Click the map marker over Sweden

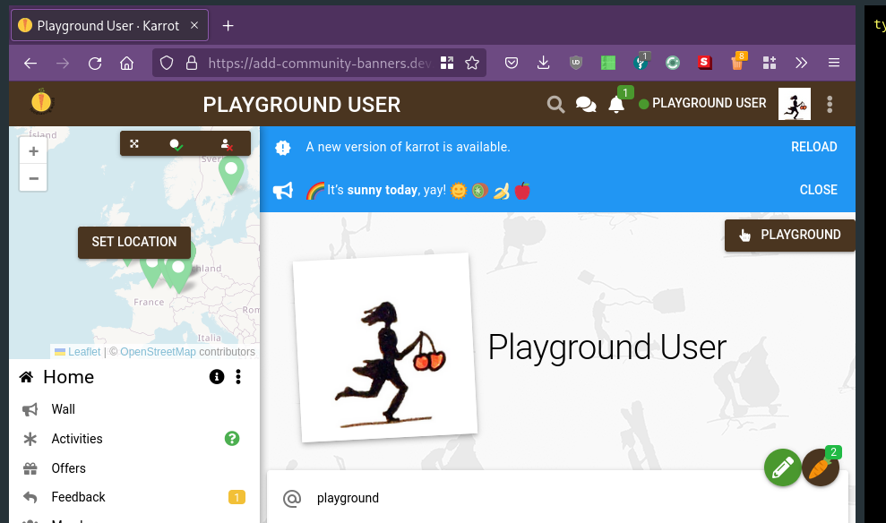click(231, 174)
